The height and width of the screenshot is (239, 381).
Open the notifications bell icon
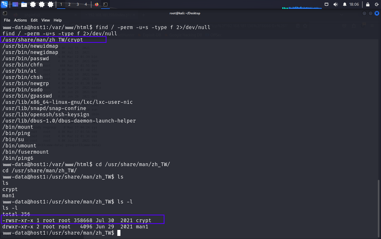(345, 4)
